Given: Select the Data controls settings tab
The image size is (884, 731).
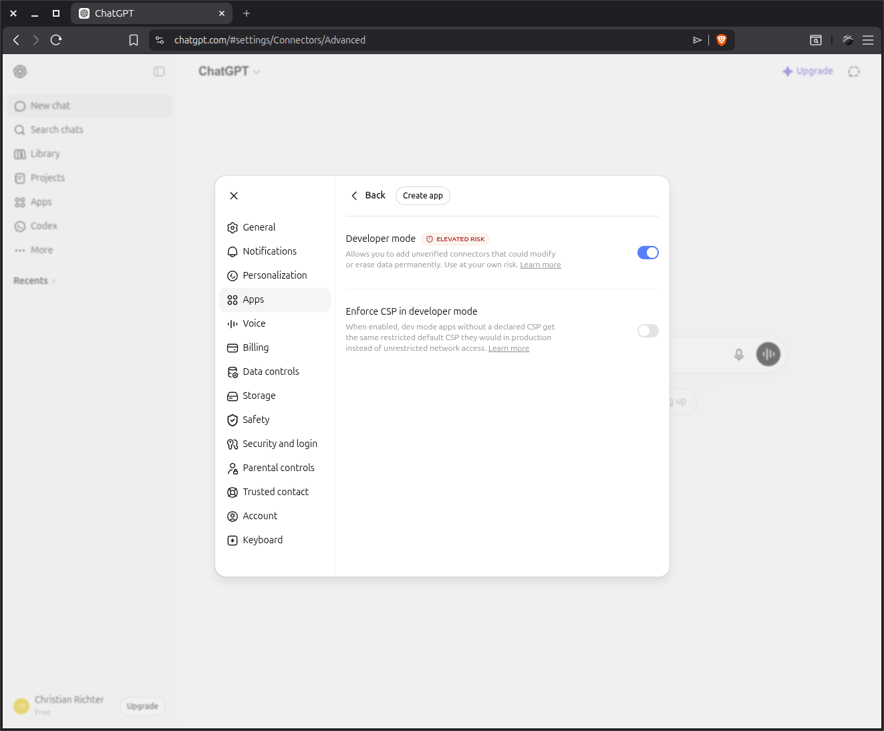Looking at the screenshot, I should [275, 372].
